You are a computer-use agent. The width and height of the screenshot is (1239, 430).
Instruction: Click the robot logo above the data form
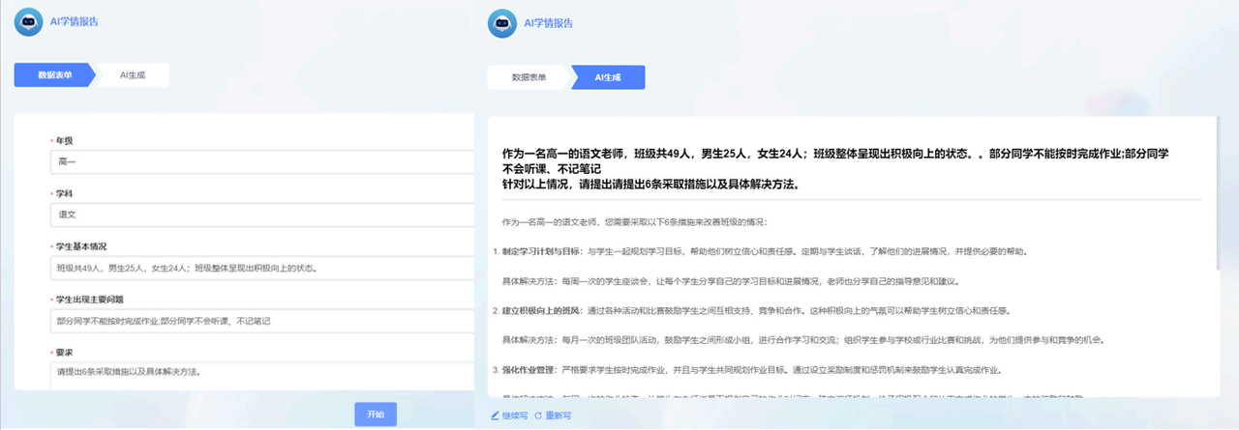pyautogui.click(x=28, y=21)
